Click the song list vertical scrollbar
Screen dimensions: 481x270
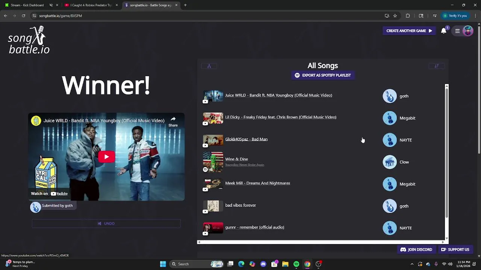tap(447, 153)
